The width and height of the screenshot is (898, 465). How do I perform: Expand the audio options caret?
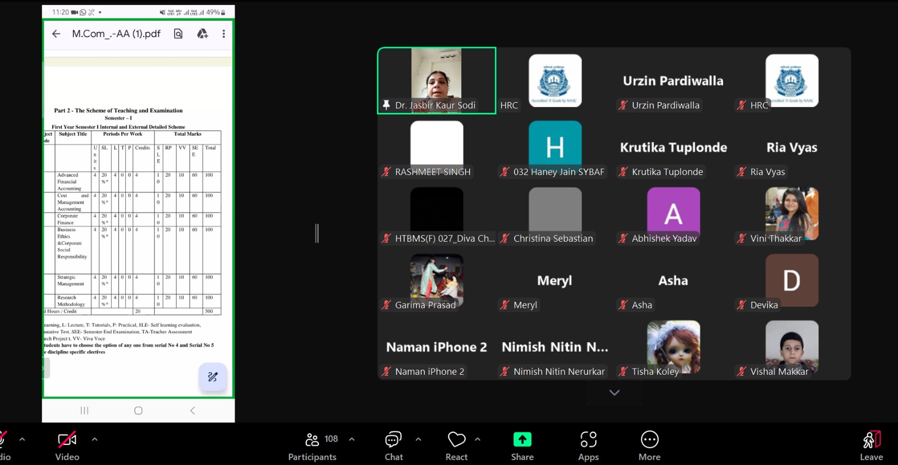[x=22, y=439]
